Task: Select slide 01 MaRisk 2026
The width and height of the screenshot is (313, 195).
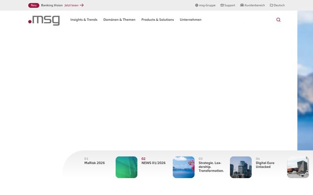Action: coord(94,161)
